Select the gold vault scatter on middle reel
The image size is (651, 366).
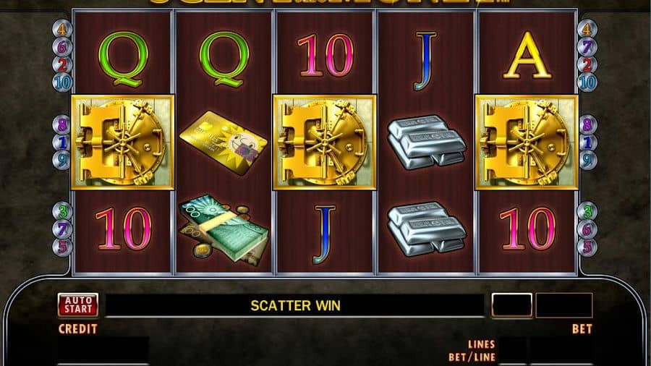[324, 142]
